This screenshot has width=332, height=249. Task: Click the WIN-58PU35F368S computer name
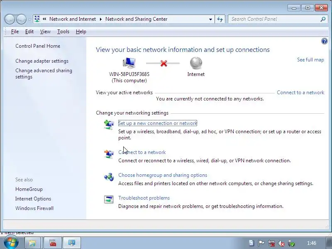tap(129, 74)
